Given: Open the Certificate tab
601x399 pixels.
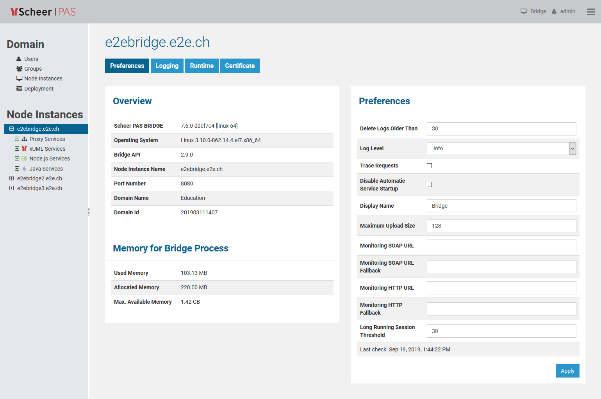Looking at the screenshot, I should [239, 66].
